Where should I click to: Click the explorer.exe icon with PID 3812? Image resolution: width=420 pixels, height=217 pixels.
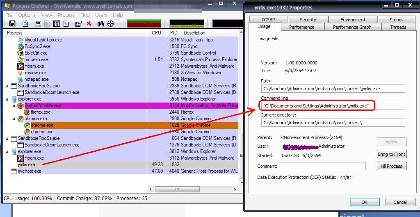[x=14, y=151]
